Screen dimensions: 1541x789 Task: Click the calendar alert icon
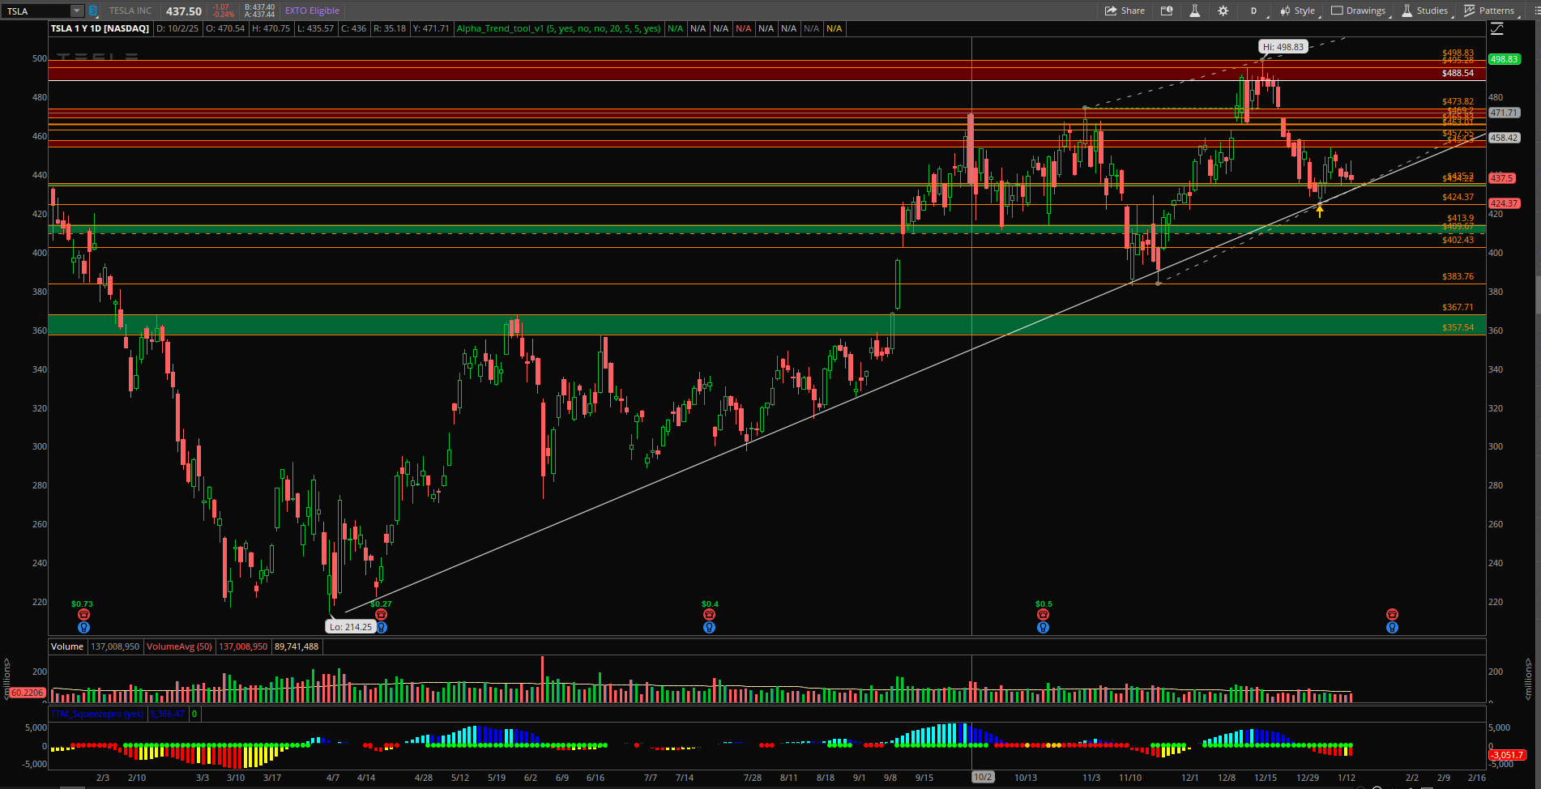tap(1167, 11)
